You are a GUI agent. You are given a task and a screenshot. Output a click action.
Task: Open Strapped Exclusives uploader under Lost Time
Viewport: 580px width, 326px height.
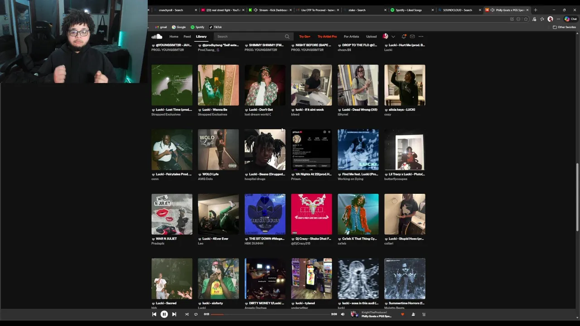(166, 115)
